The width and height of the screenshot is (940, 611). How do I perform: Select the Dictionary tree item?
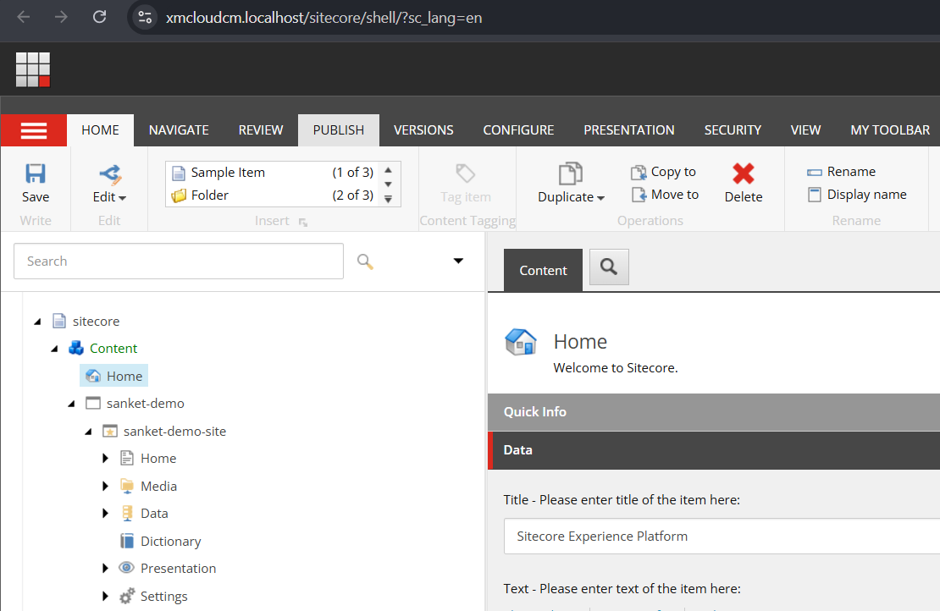point(172,540)
